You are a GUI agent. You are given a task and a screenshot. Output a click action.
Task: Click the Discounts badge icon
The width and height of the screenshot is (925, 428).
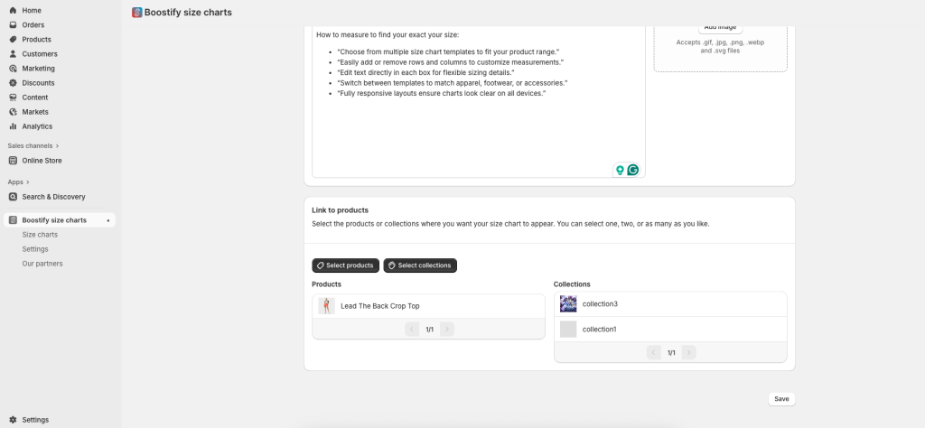pyautogui.click(x=13, y=83)
